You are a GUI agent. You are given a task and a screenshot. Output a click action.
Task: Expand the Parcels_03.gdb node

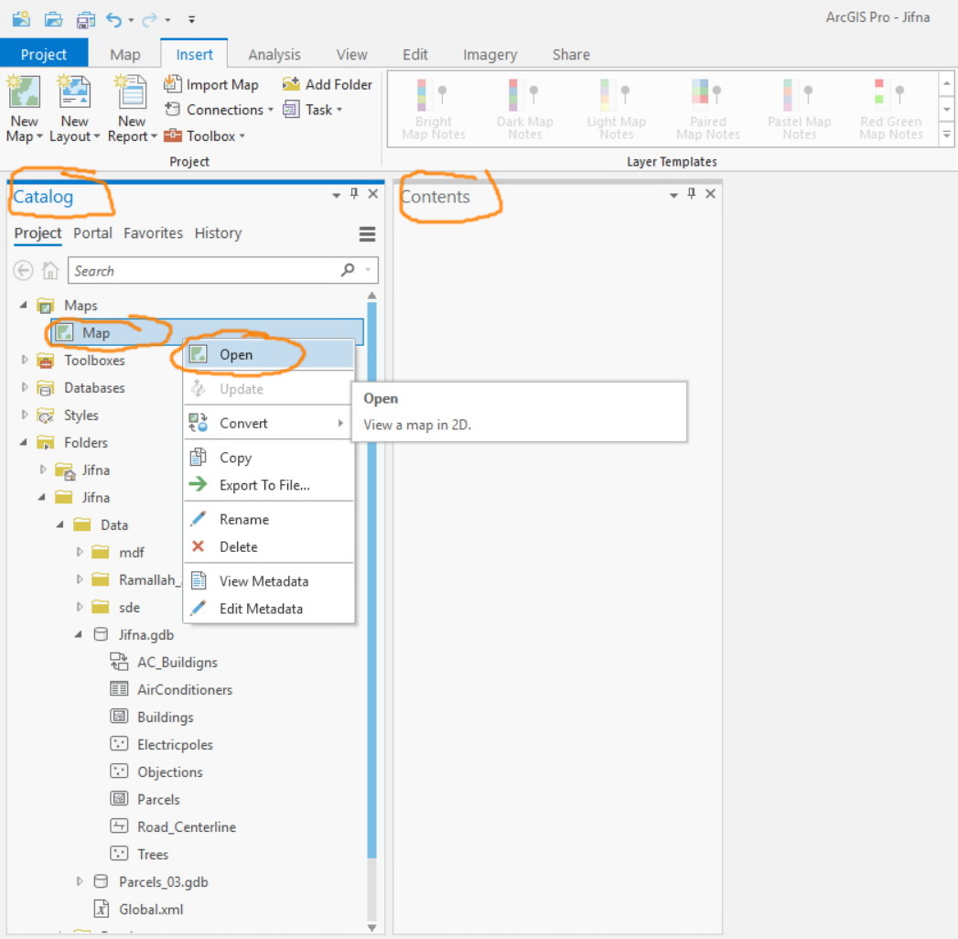click(80, 881)
